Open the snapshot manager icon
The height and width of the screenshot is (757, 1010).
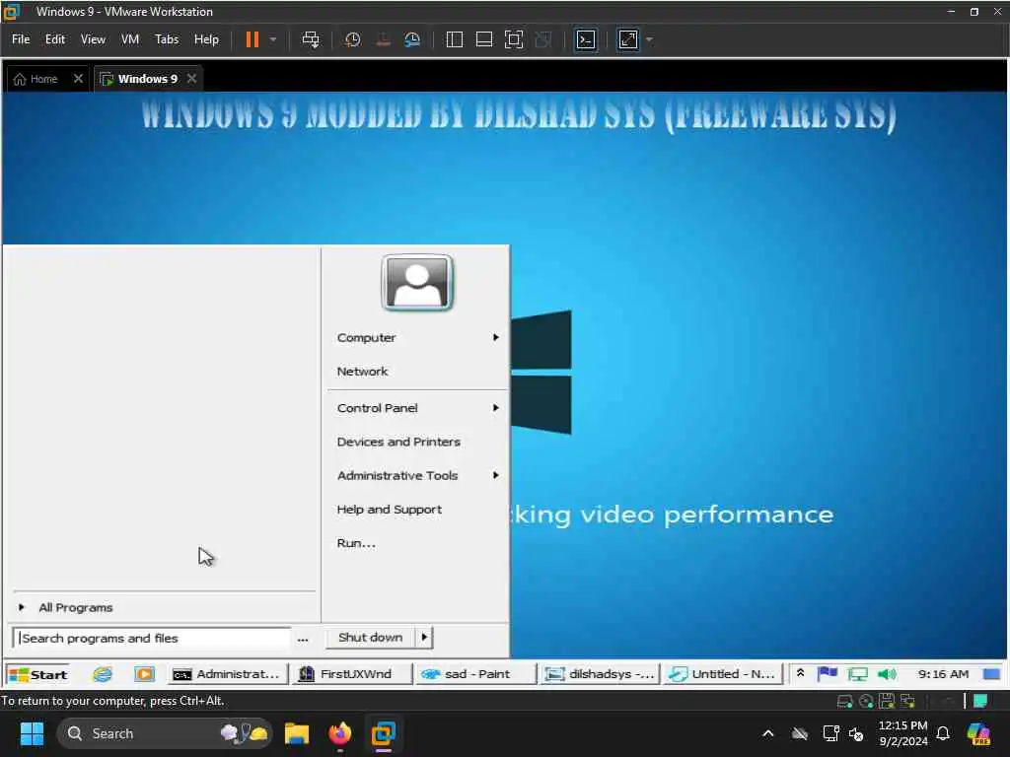pyautogui.click(x=412, y=39)
